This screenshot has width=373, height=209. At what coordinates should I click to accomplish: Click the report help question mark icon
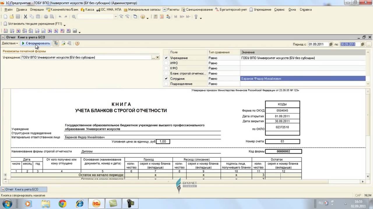(77, 43)
